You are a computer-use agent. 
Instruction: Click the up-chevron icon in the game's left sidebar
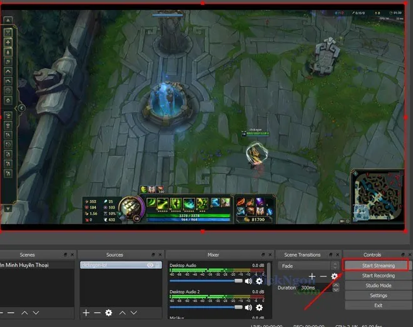[8, 71]
